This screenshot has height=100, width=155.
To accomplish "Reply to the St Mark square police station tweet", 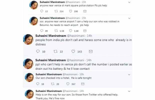I will click(x=41, y=11).
